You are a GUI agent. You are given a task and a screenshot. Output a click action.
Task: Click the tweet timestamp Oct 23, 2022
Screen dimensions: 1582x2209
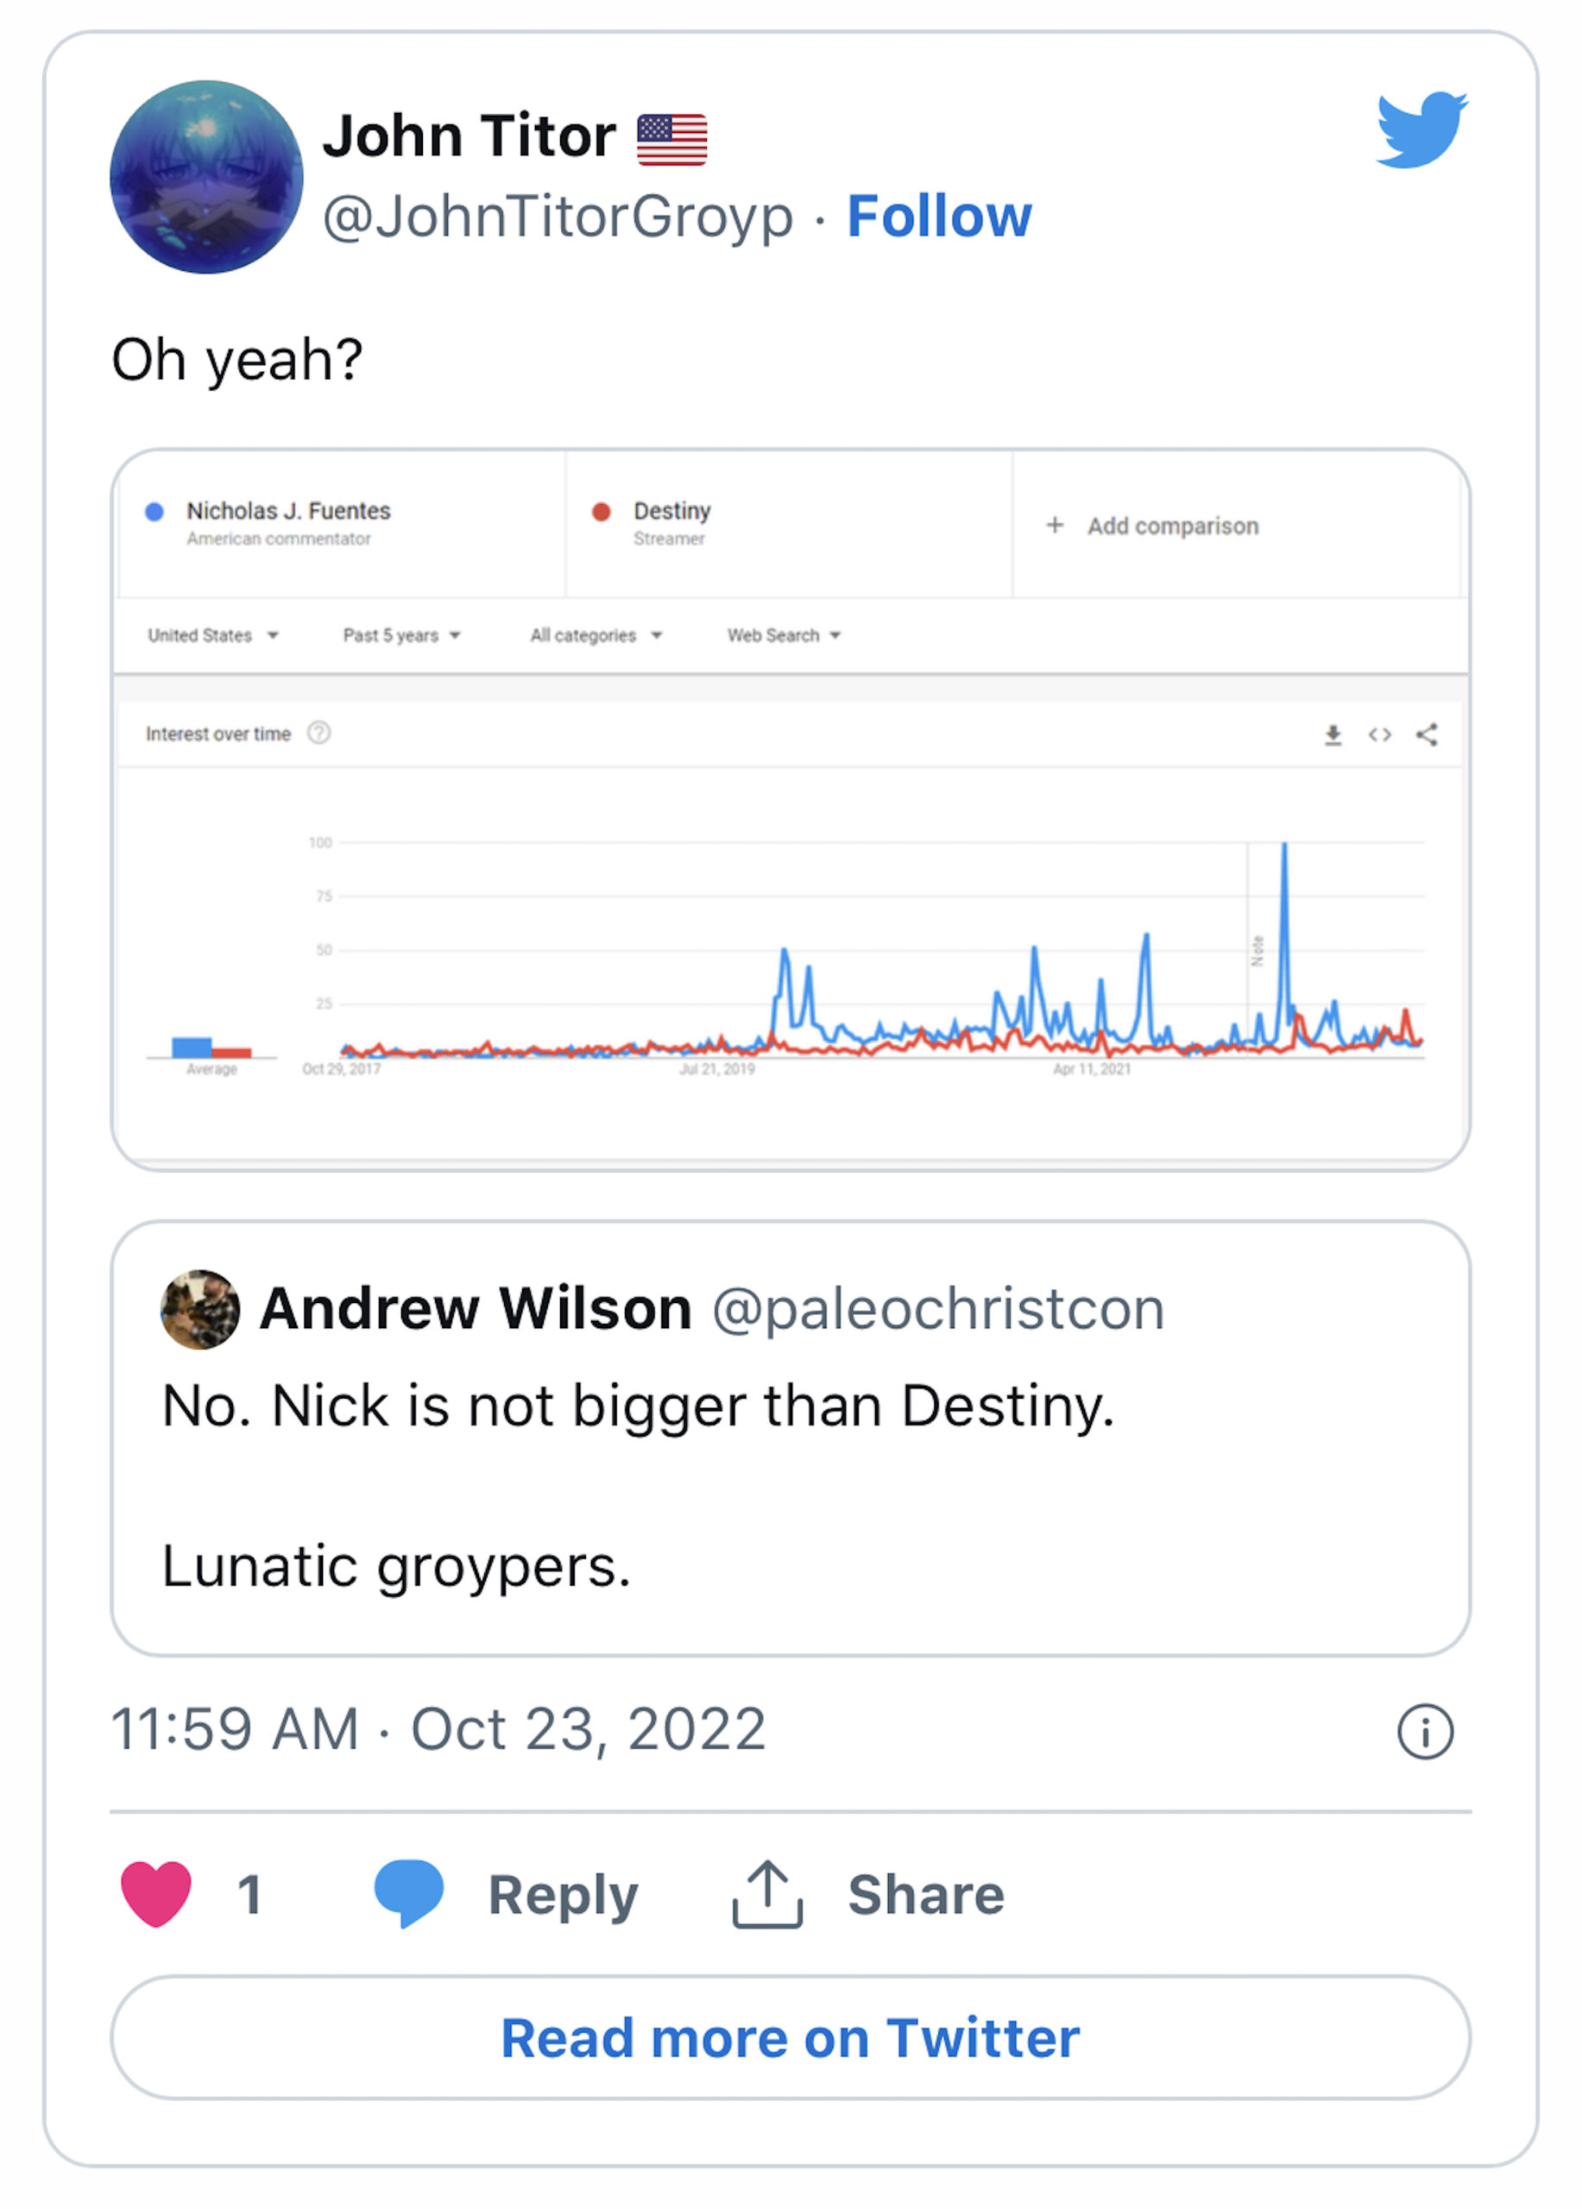click(x=438, y=1730)
